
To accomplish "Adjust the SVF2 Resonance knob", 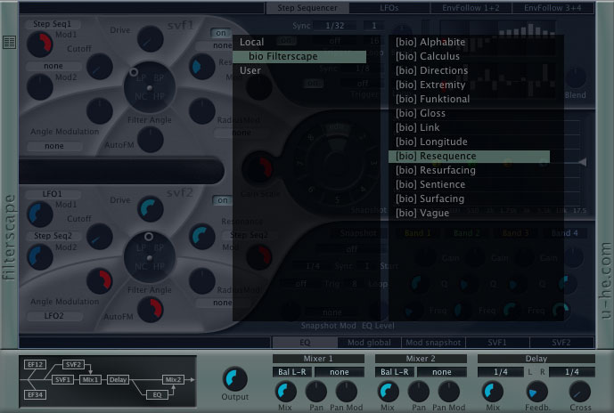I will coord(202,237).
